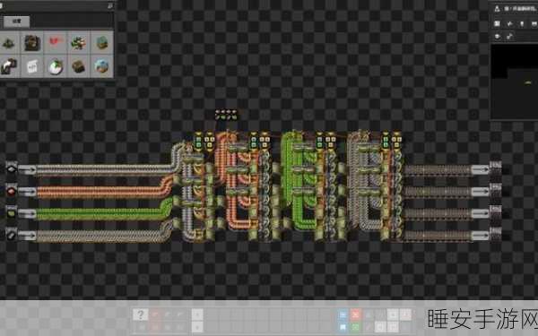The height and width of the screenshot is (336, 538).
Task: Click the infinity chest feeding the copper belt
Action: pos(12,191)
